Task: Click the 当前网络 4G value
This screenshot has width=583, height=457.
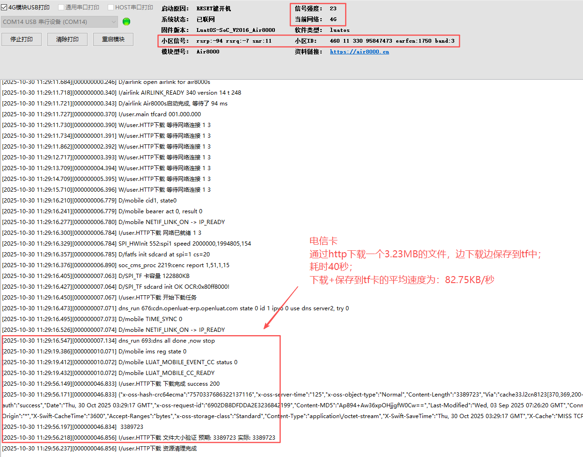Action: [x=333, y=19]
